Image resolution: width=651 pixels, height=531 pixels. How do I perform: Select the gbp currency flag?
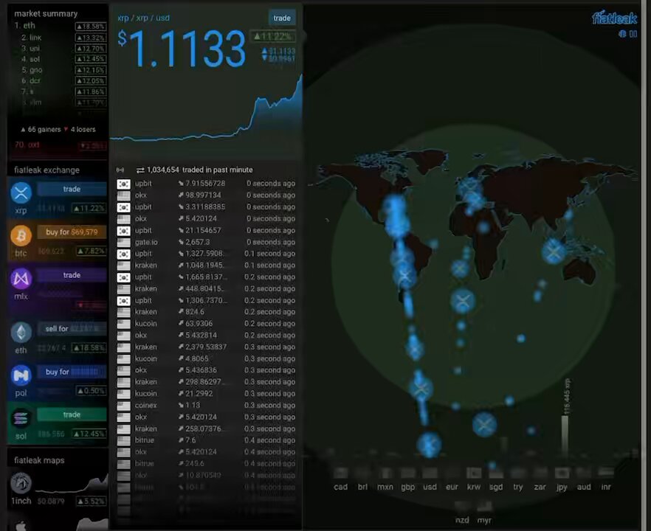pyautogui.click(x=407, y=473)
